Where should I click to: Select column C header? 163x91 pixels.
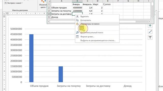pos(87,1)
